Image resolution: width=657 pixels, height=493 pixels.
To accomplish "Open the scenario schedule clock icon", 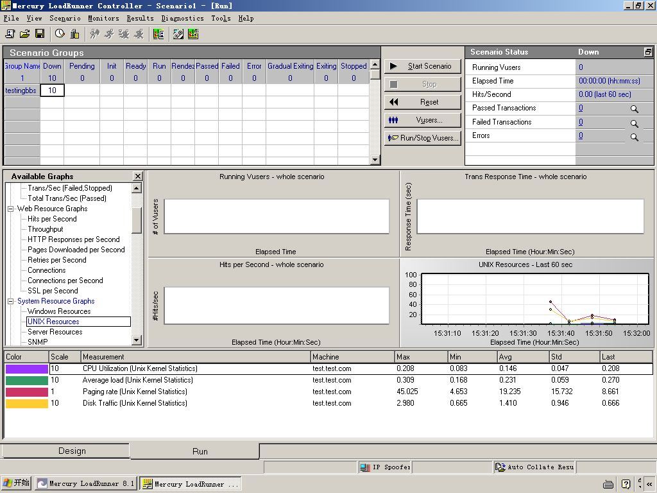I will pos(60,34).
